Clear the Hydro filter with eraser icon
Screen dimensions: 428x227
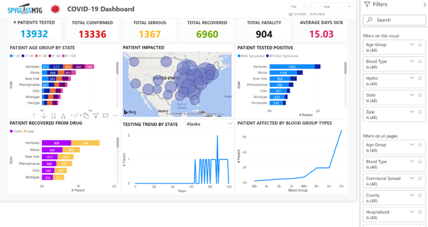tap(420, 78)
